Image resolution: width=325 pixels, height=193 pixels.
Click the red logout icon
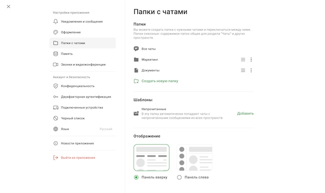(55, 158)
